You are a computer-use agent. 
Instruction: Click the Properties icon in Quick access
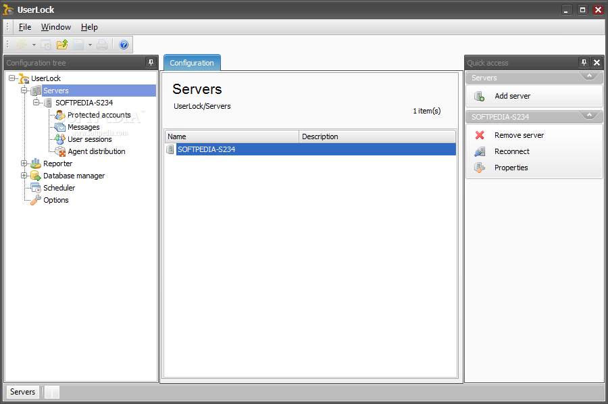pos(480,168)
